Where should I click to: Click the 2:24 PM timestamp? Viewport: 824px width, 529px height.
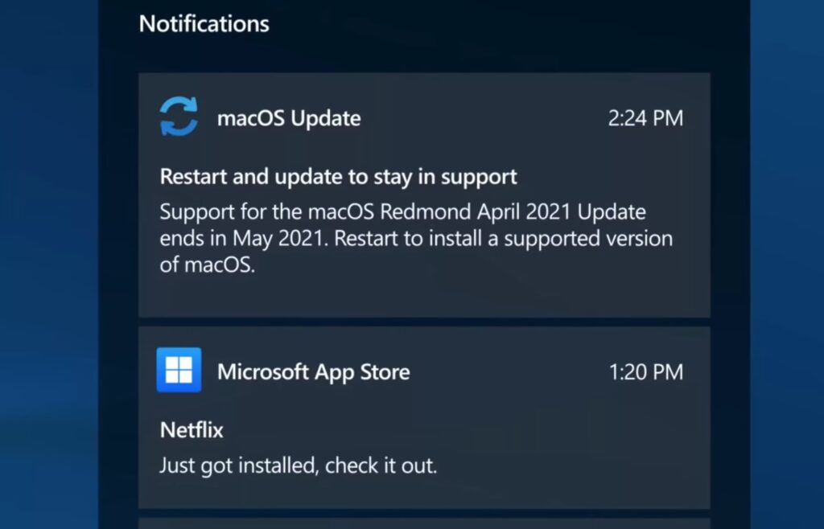point(645,118)
